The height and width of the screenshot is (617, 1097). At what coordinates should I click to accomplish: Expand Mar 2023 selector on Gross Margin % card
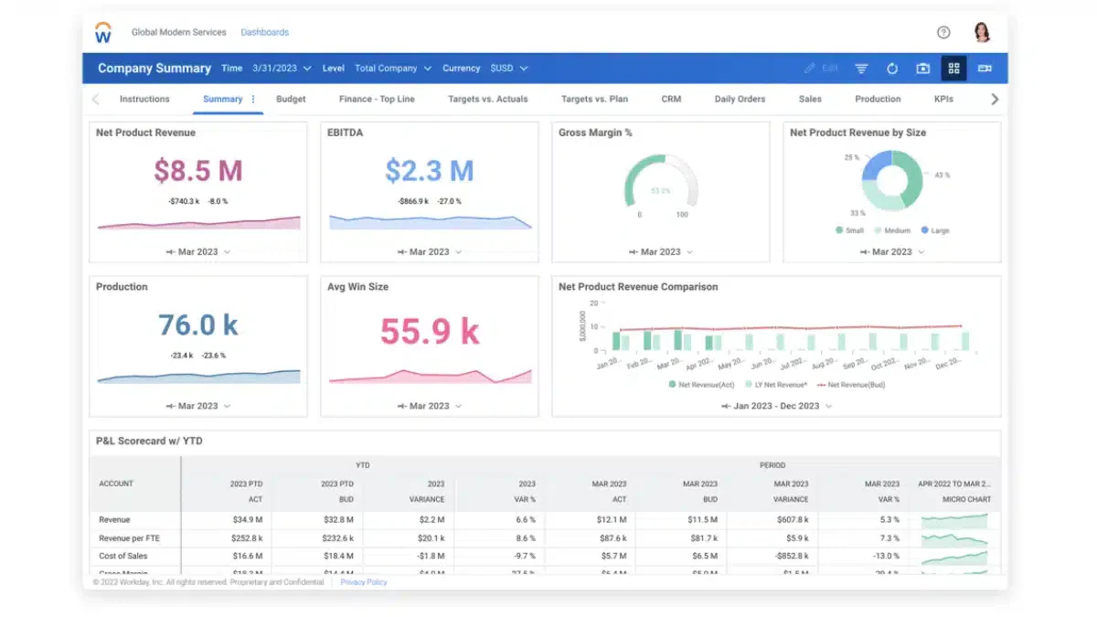tap(661, 251)
